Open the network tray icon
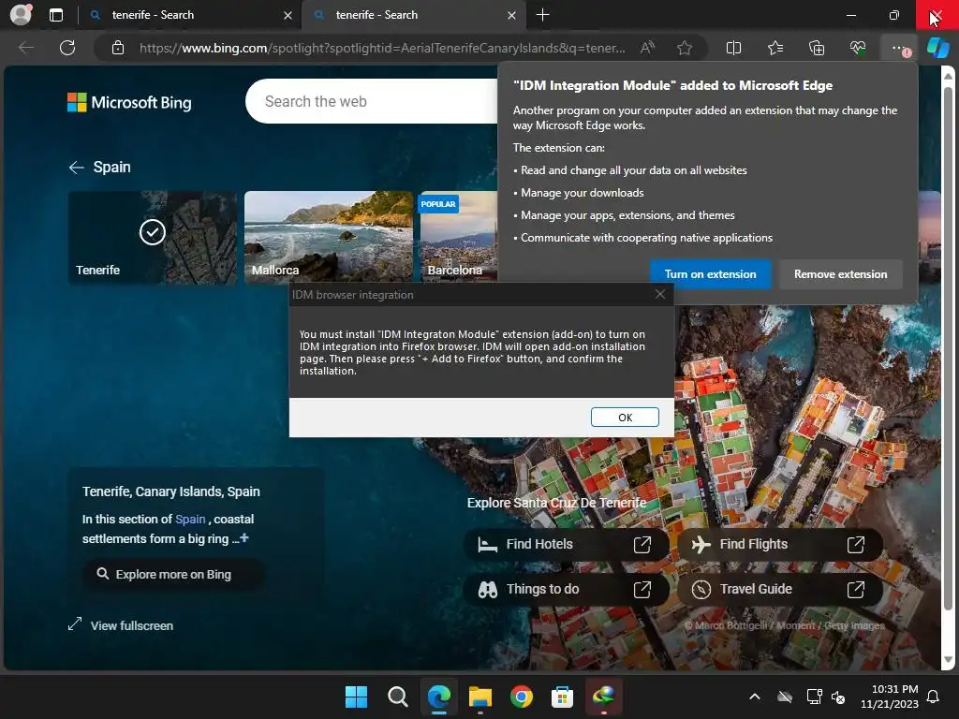The width and height of the screenshot is (959, 719). (x=814, y=697)
